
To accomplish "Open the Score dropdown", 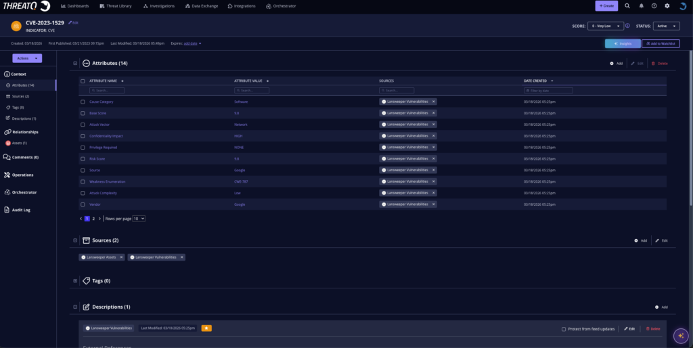I will [606, 26].
